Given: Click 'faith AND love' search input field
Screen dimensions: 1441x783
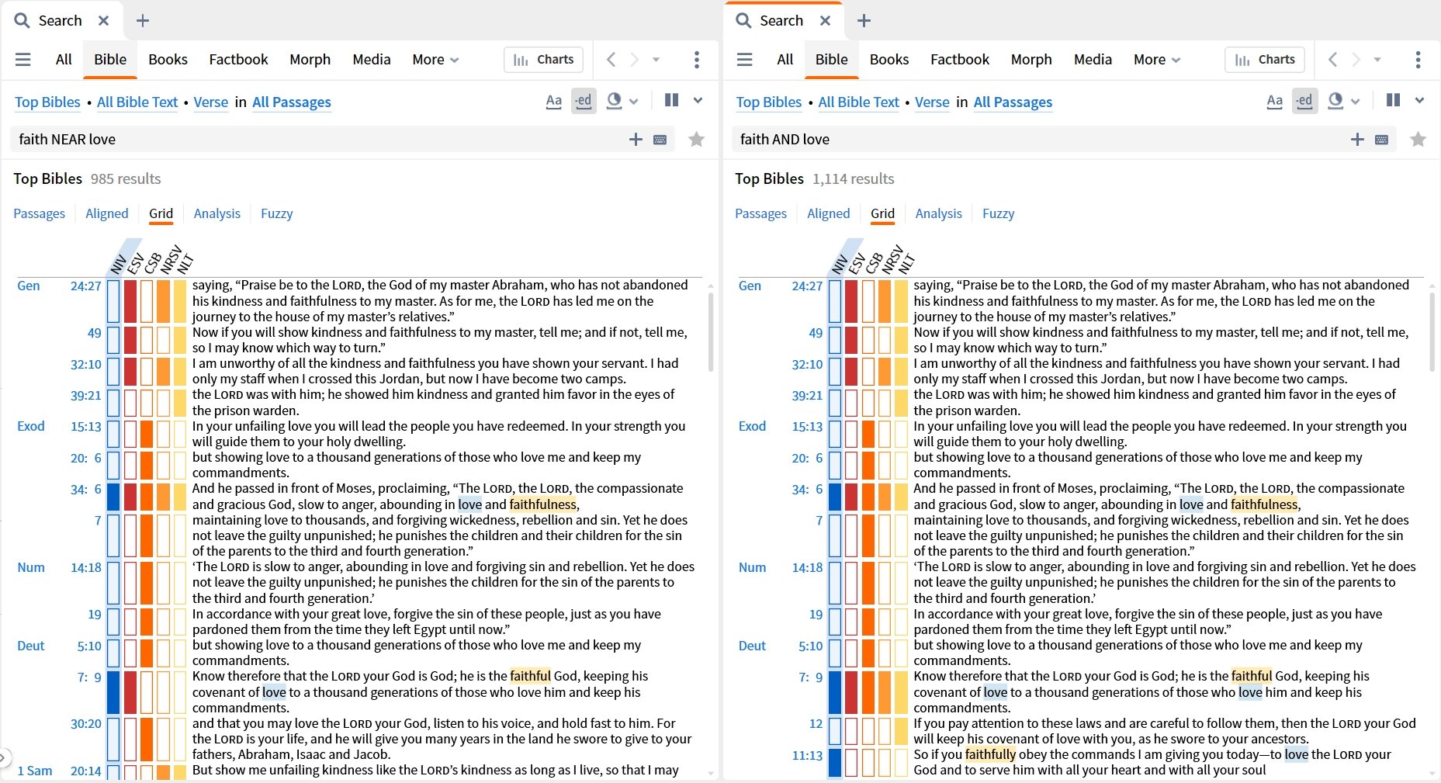Looking at the screenshot, I should pyautogui.click(x=1040, y=140).
